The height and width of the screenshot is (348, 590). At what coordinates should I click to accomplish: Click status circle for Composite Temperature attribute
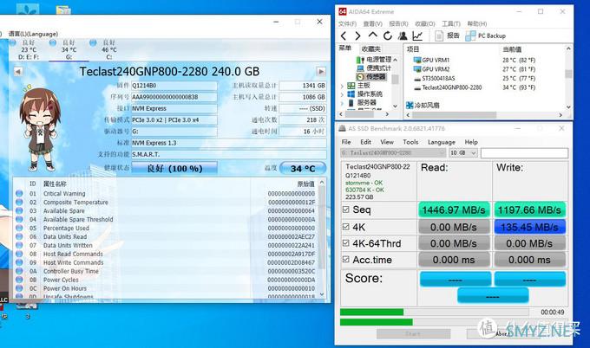[19, 202]
